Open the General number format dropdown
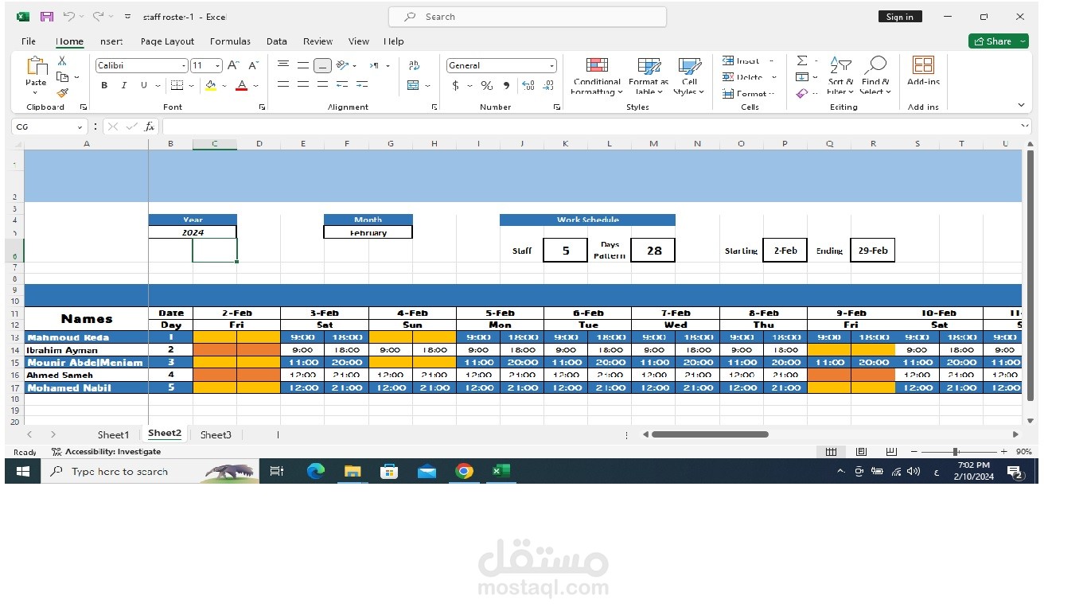Image resolution: width=1087 pixels, height=611 pixels. click(x=552, y=66)
